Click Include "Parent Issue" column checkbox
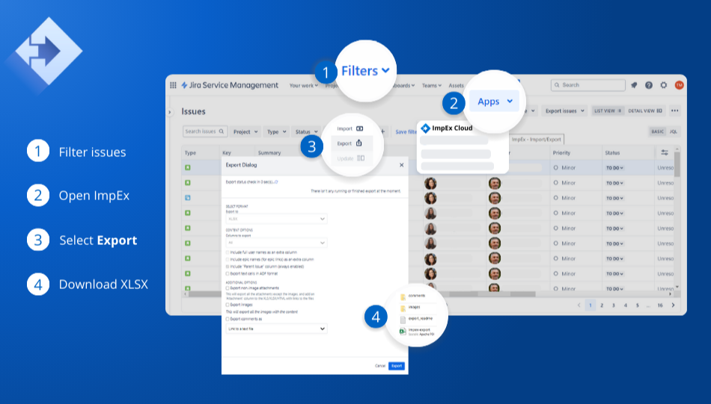The image size is (711, 404). pyautogui.click(x=228, y=267)
